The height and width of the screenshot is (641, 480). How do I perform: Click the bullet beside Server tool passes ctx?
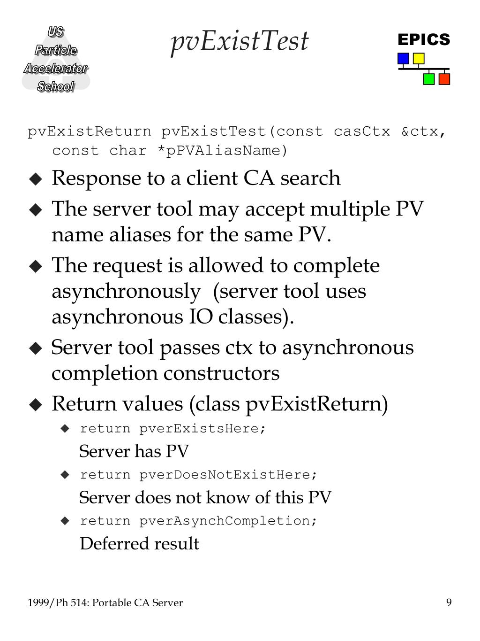click(x=36, y=348)
